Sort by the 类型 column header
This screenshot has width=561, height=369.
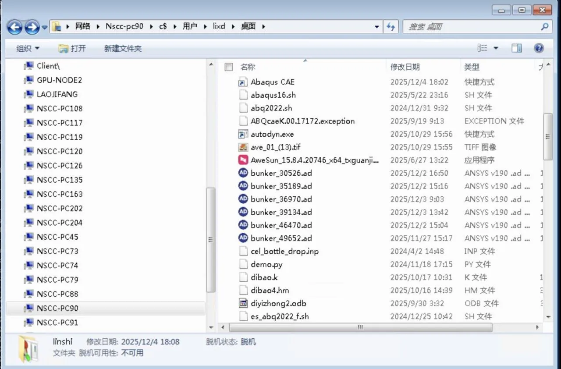[x=472, y=67]
